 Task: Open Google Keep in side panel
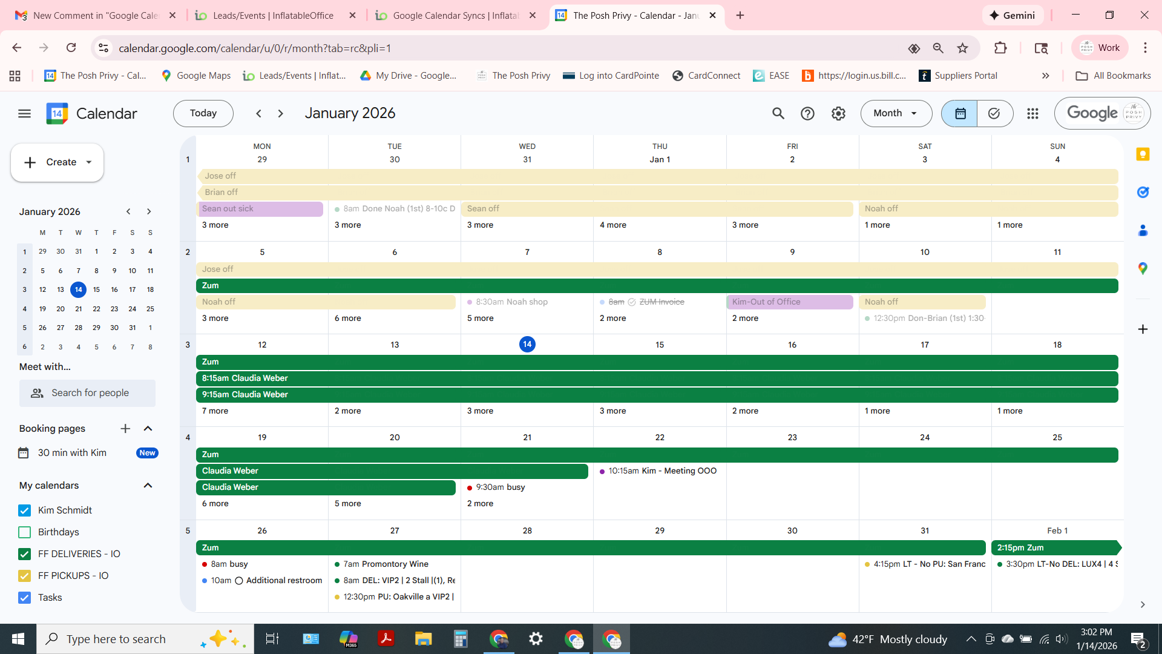(x=1143, y=154)
